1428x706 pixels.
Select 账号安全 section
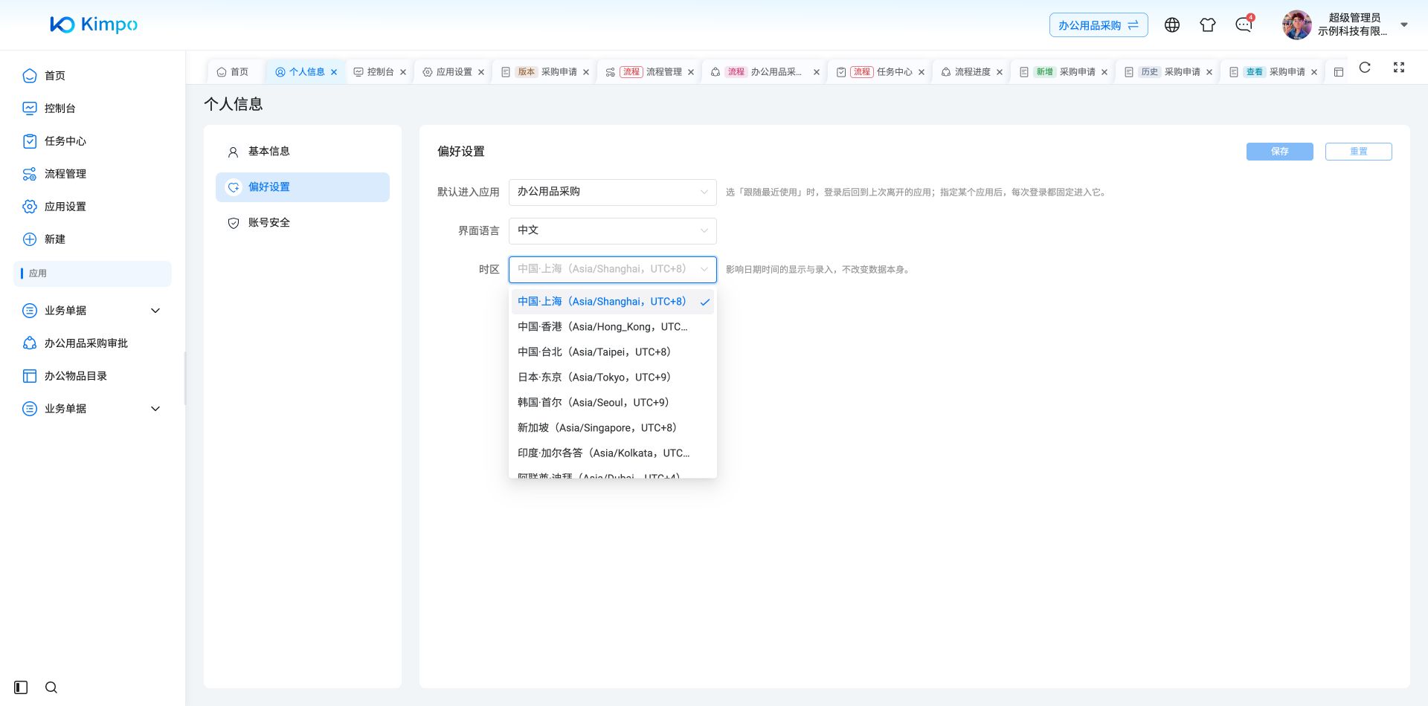[303, 223]
